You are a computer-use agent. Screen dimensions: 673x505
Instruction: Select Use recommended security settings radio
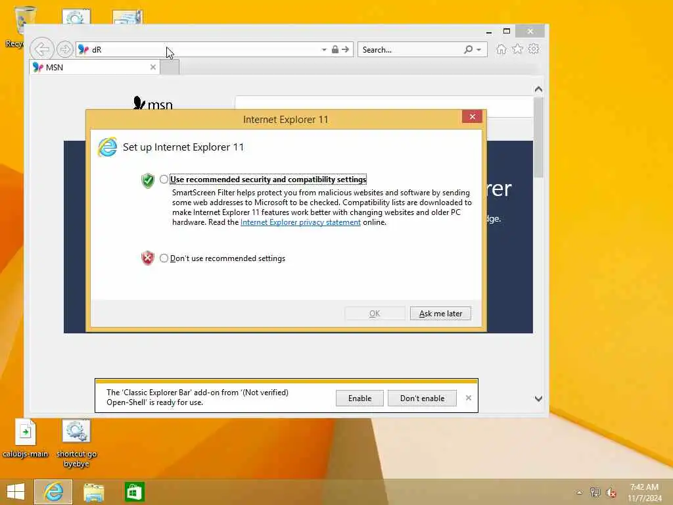click(164, 179)
